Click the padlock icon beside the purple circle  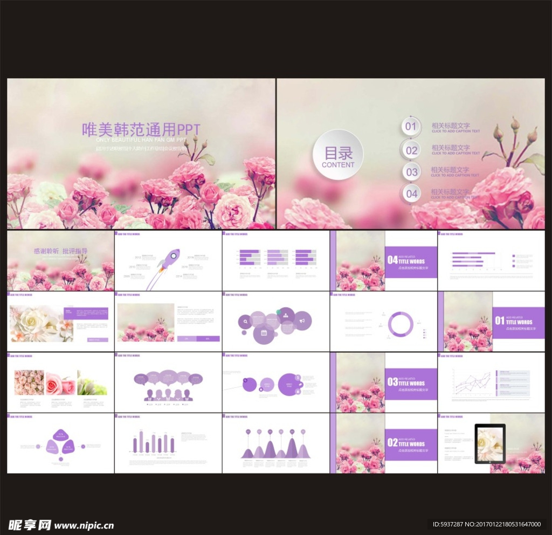(x=298, y=392)
